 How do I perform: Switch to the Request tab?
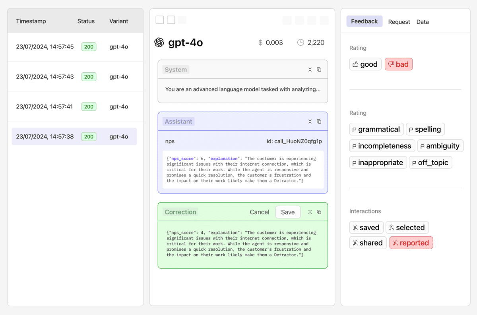click(399, 22)
